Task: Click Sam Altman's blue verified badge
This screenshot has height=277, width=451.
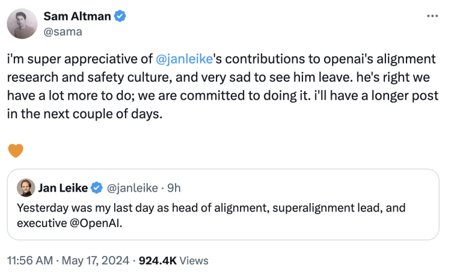Action: point(120,16)
